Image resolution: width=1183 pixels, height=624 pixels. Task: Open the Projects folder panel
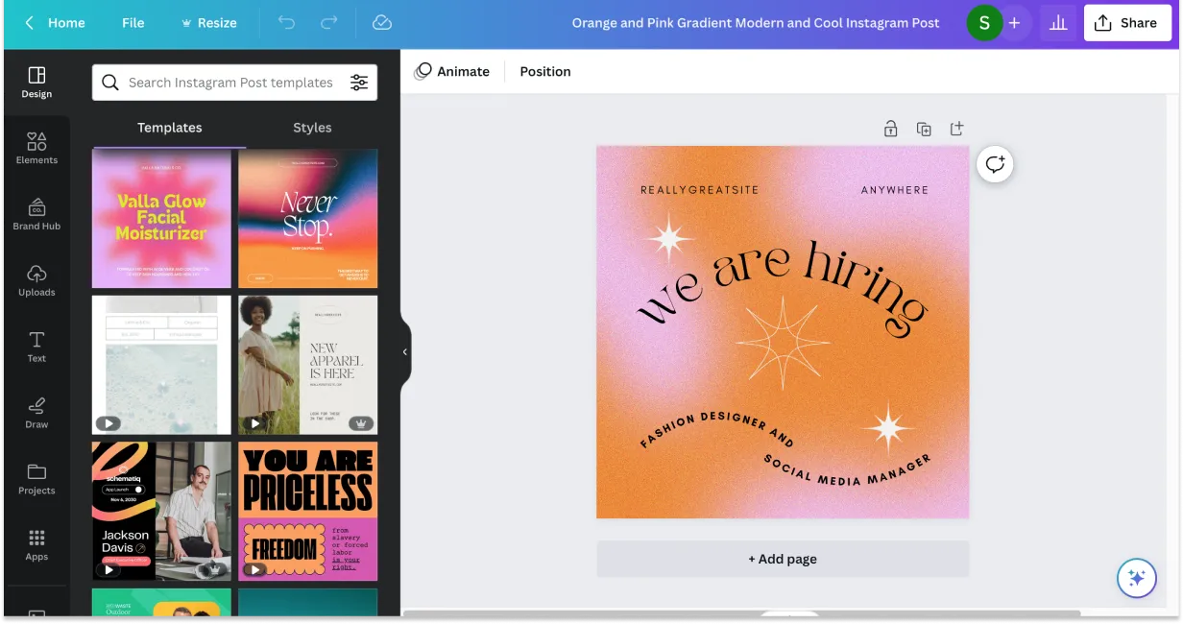coord(36,479)
